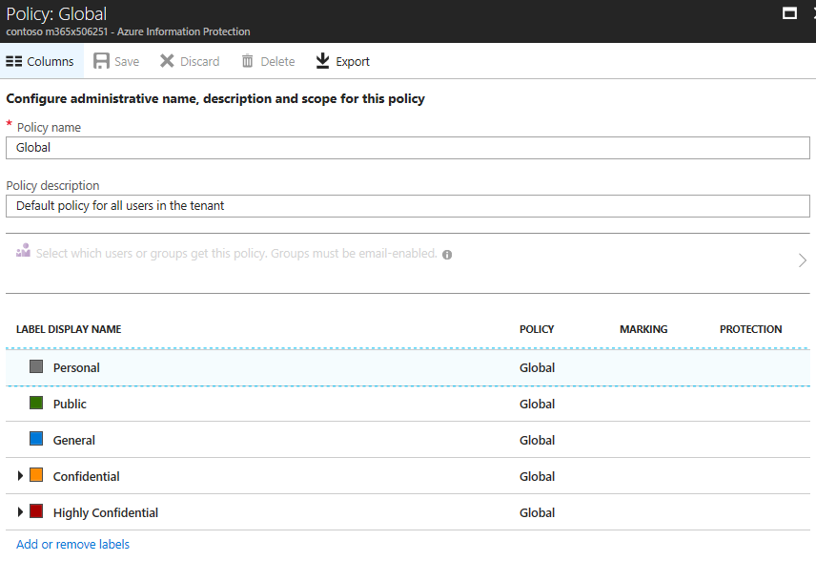Screen dimensions: 816x561
Task: Click Global policy cell for Highly Confidential
Action: 537,513
